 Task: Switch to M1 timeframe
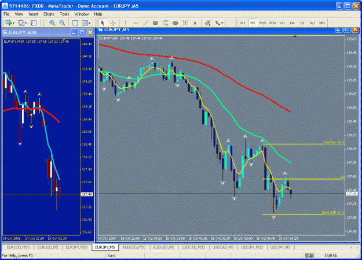243,23
